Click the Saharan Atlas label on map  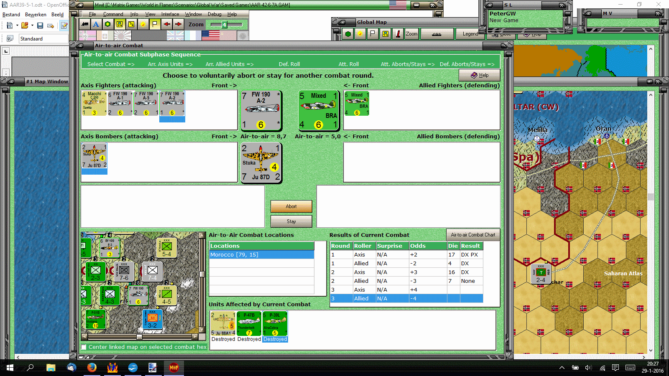[x=623, y=274]
